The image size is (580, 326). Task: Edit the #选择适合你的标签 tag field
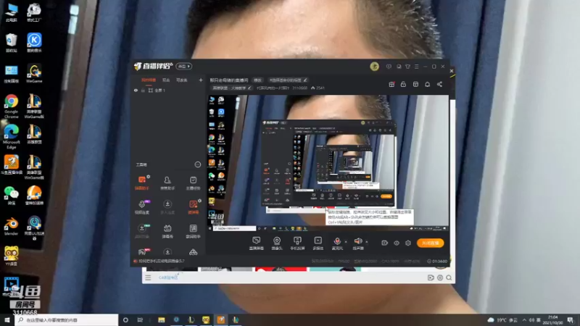288,80
